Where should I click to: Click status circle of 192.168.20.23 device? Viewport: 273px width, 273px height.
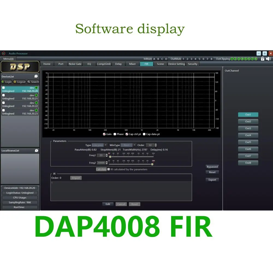pyautogui.click(x=36, y=110)
